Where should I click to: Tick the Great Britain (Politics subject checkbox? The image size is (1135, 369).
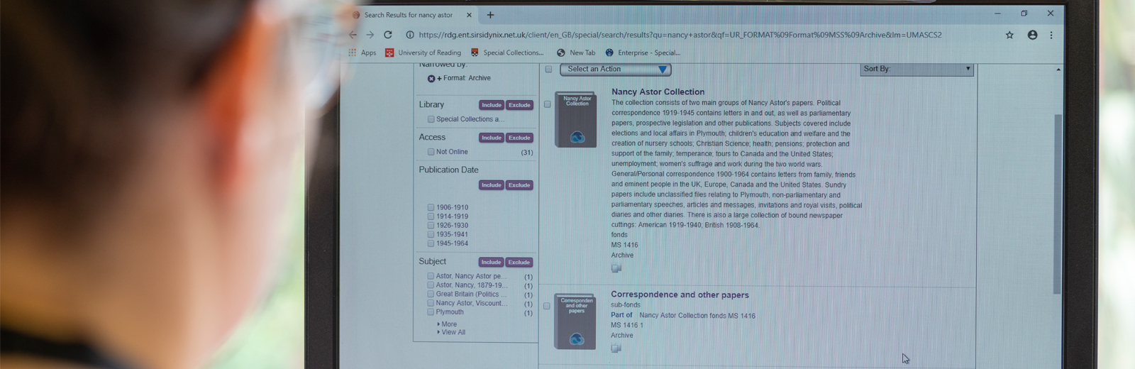tap(431, 294)
